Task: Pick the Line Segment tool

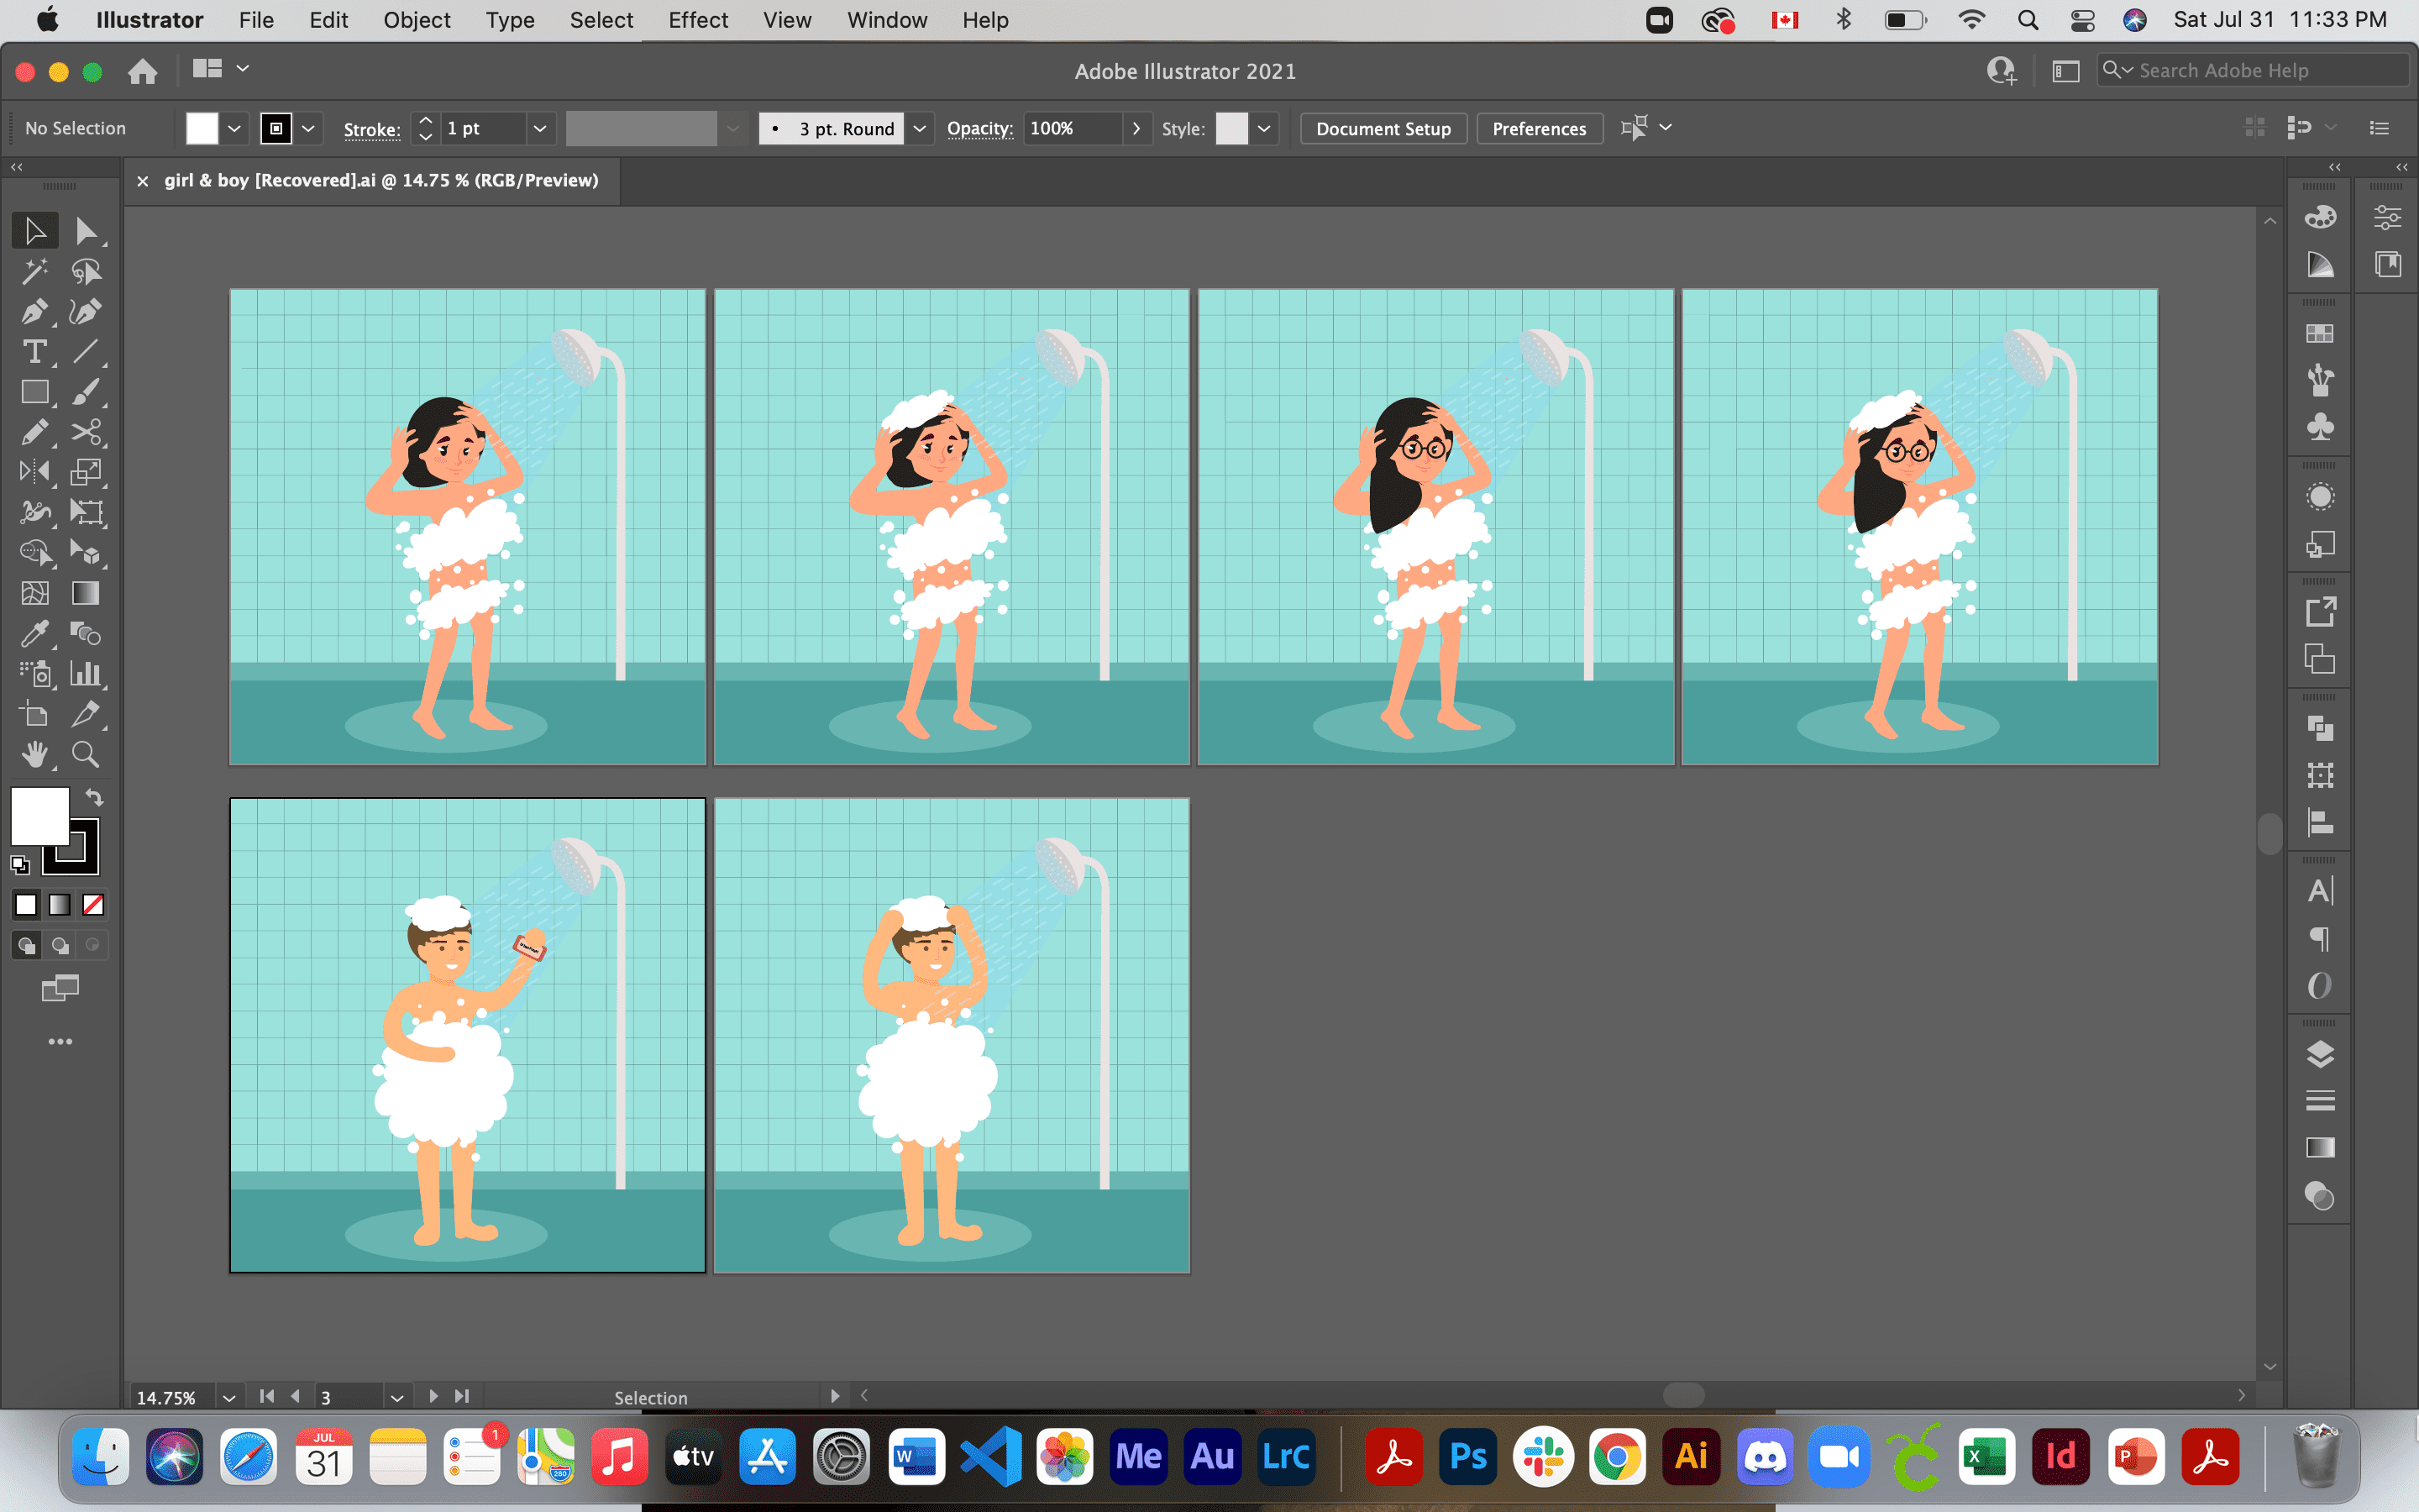Action: click(86, 352)
